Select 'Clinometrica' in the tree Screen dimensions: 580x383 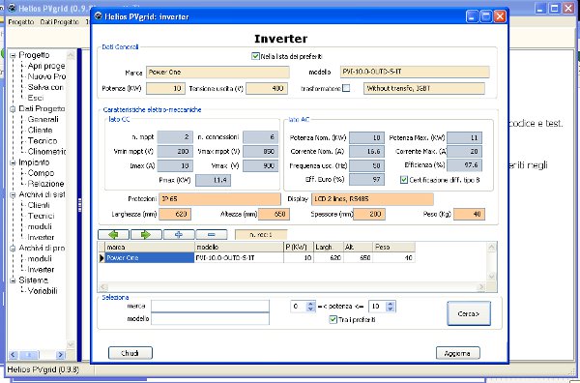46,152
